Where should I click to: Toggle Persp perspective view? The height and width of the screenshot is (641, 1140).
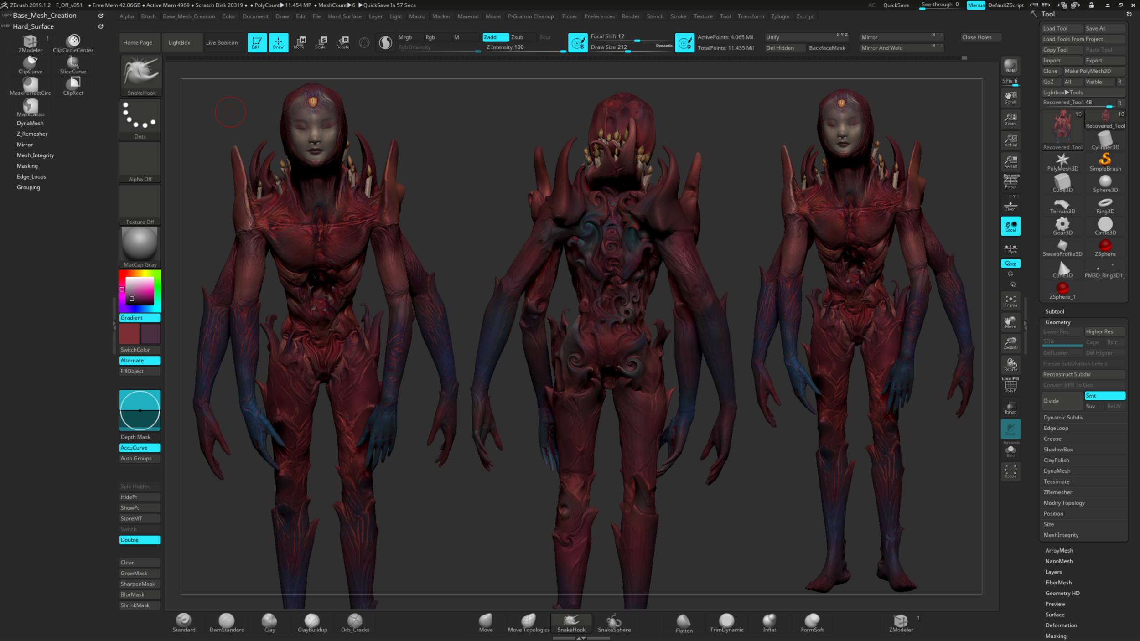[x=1010, y=182]
